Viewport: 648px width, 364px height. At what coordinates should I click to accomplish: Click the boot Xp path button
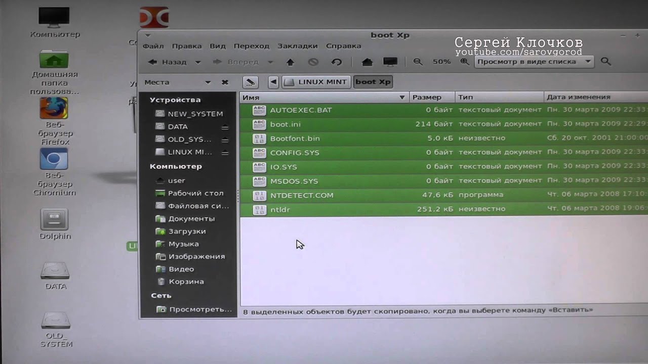pos(373,82)
